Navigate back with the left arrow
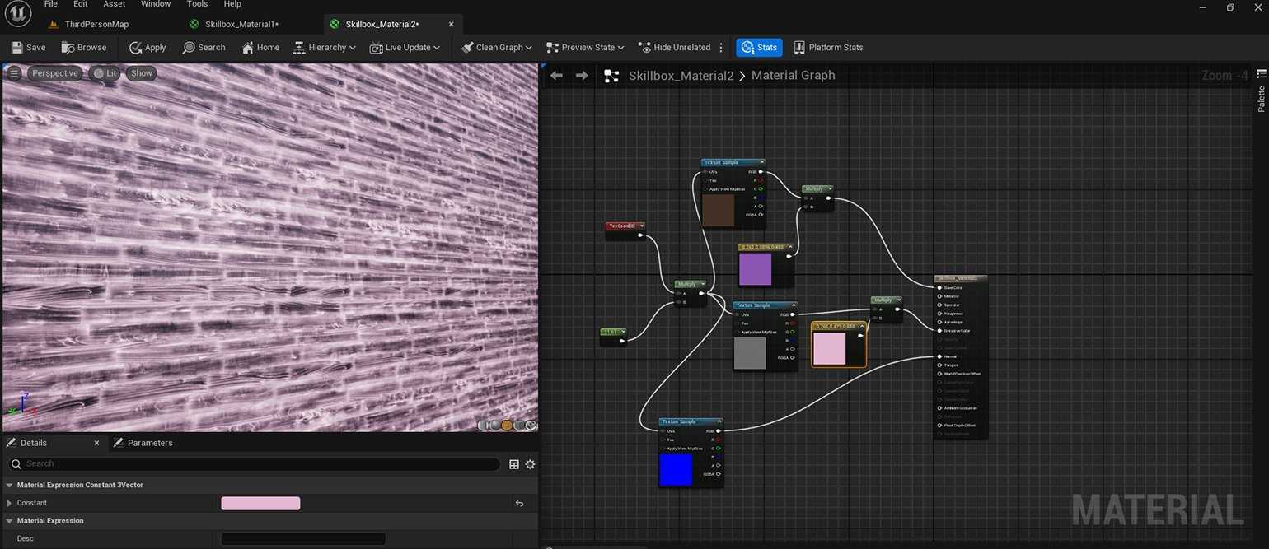Image resolution: width=1269 pixels, height=549 pixels. click(556, 76)
